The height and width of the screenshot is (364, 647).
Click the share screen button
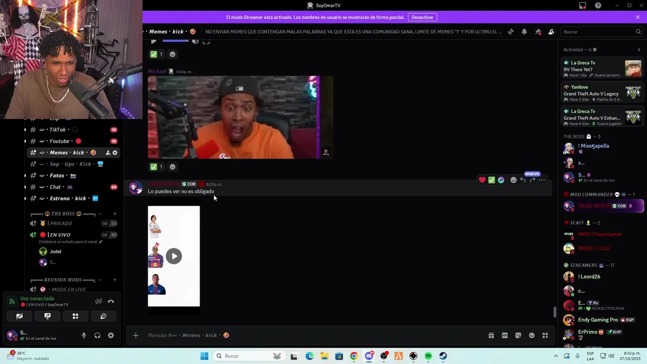coord(48,316)
